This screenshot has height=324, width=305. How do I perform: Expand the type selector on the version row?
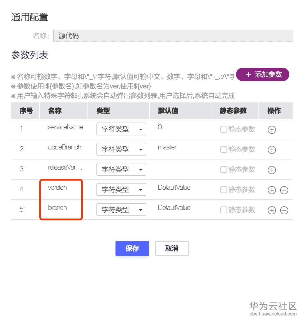tap(121, 189)
